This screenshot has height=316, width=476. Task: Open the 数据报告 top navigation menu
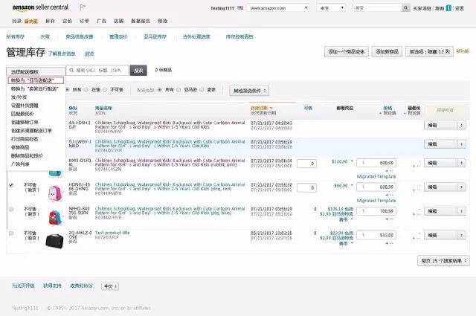point(141,21)
